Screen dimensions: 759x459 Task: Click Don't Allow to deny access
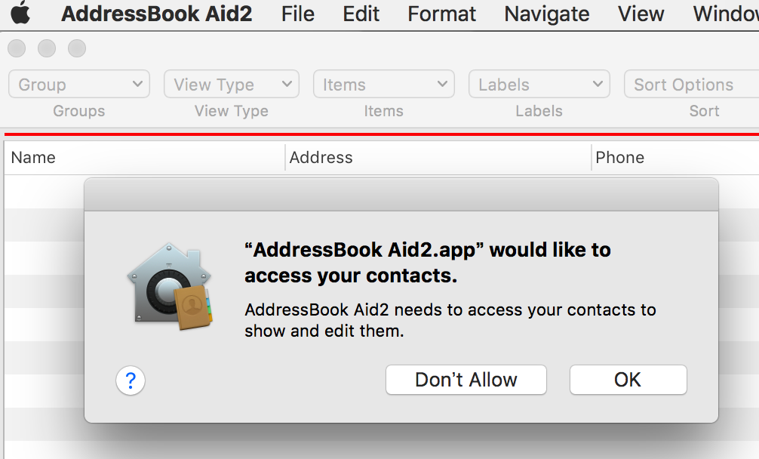coord(466,380)
